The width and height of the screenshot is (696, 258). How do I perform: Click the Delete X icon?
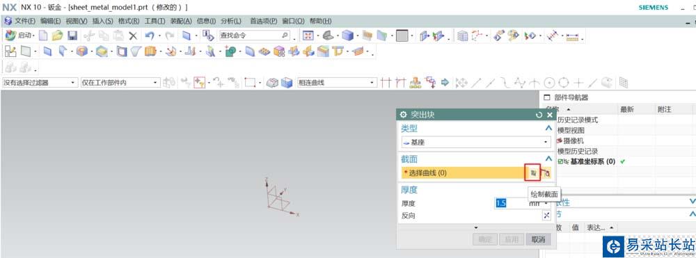[x=133, y=36]
